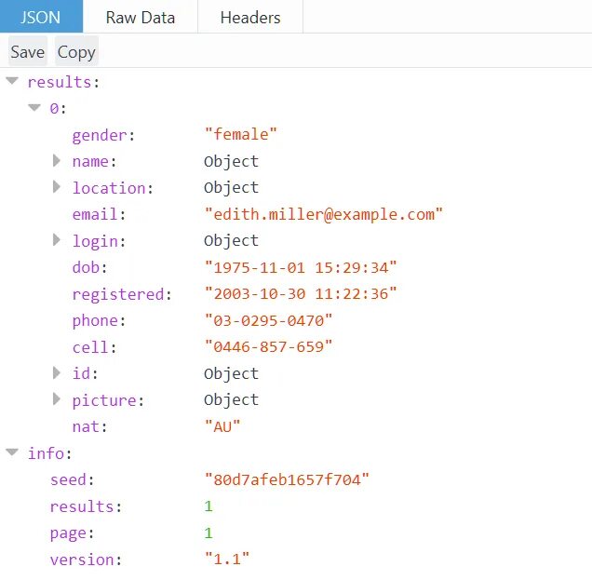Select the "03-0295-0470" value
Viewport: 592px width, 580px height.
(268, 320)
